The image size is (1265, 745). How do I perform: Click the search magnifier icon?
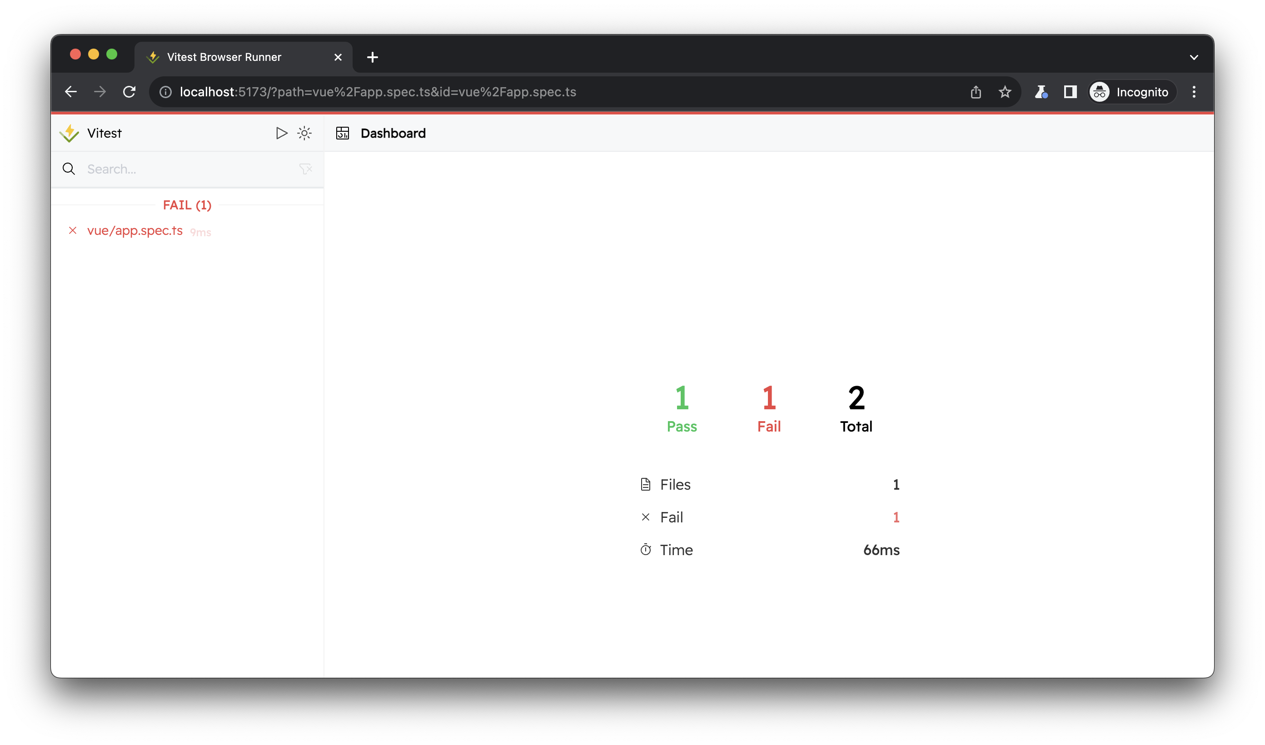point(69,169)
